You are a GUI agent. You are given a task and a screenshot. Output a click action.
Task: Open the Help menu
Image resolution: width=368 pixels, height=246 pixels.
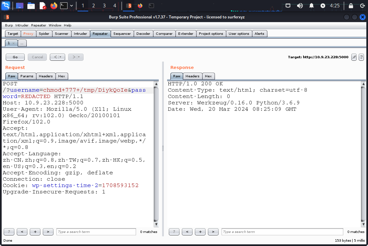(68, 25)
